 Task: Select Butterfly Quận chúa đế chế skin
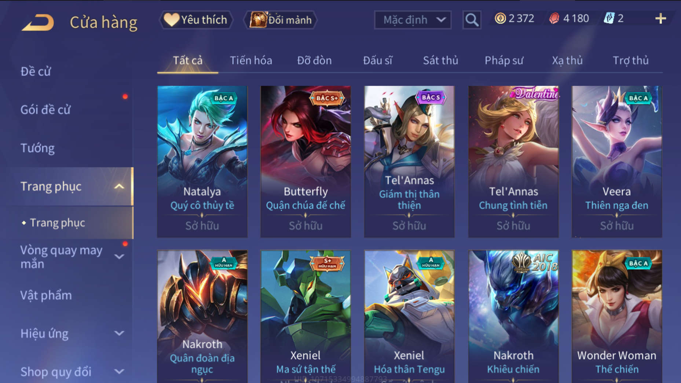click(x=305, y=162)
